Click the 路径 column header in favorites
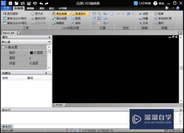This screenshot has width=184, height=133. tap(30, 78)
